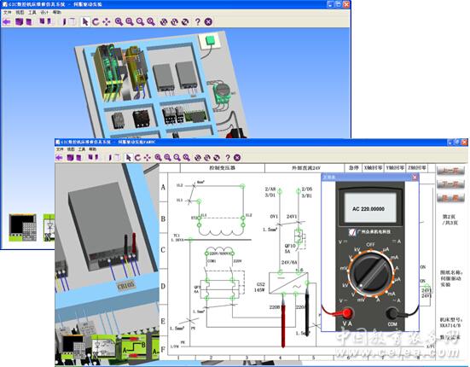Click the previous page button at top right
The image size is (470, 367).
[x=451, y=171]
